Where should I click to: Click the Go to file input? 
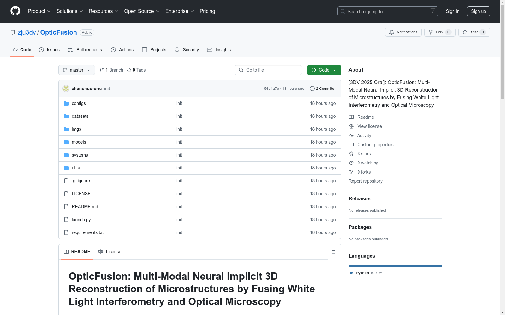[268, 70]
